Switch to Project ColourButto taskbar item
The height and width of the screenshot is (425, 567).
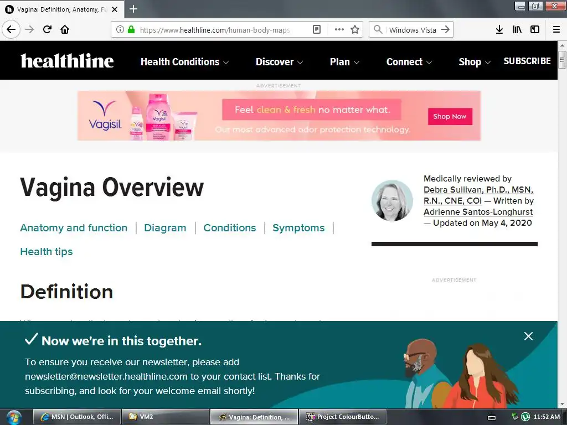(342, 417)
